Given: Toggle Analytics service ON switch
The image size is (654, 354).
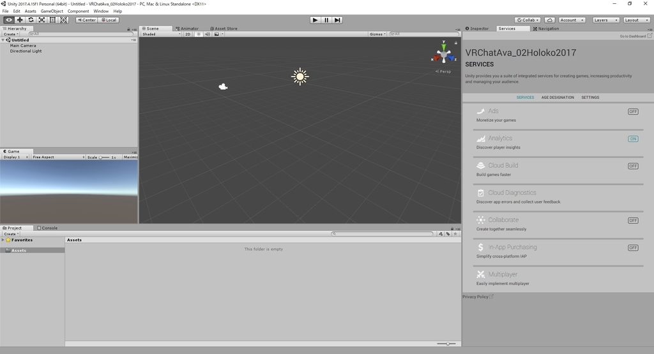Looking at the screenshot, I should (633, 138).
